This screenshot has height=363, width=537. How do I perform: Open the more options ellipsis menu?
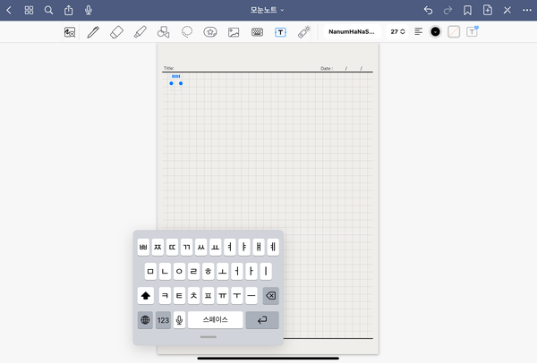pos(527,10)
